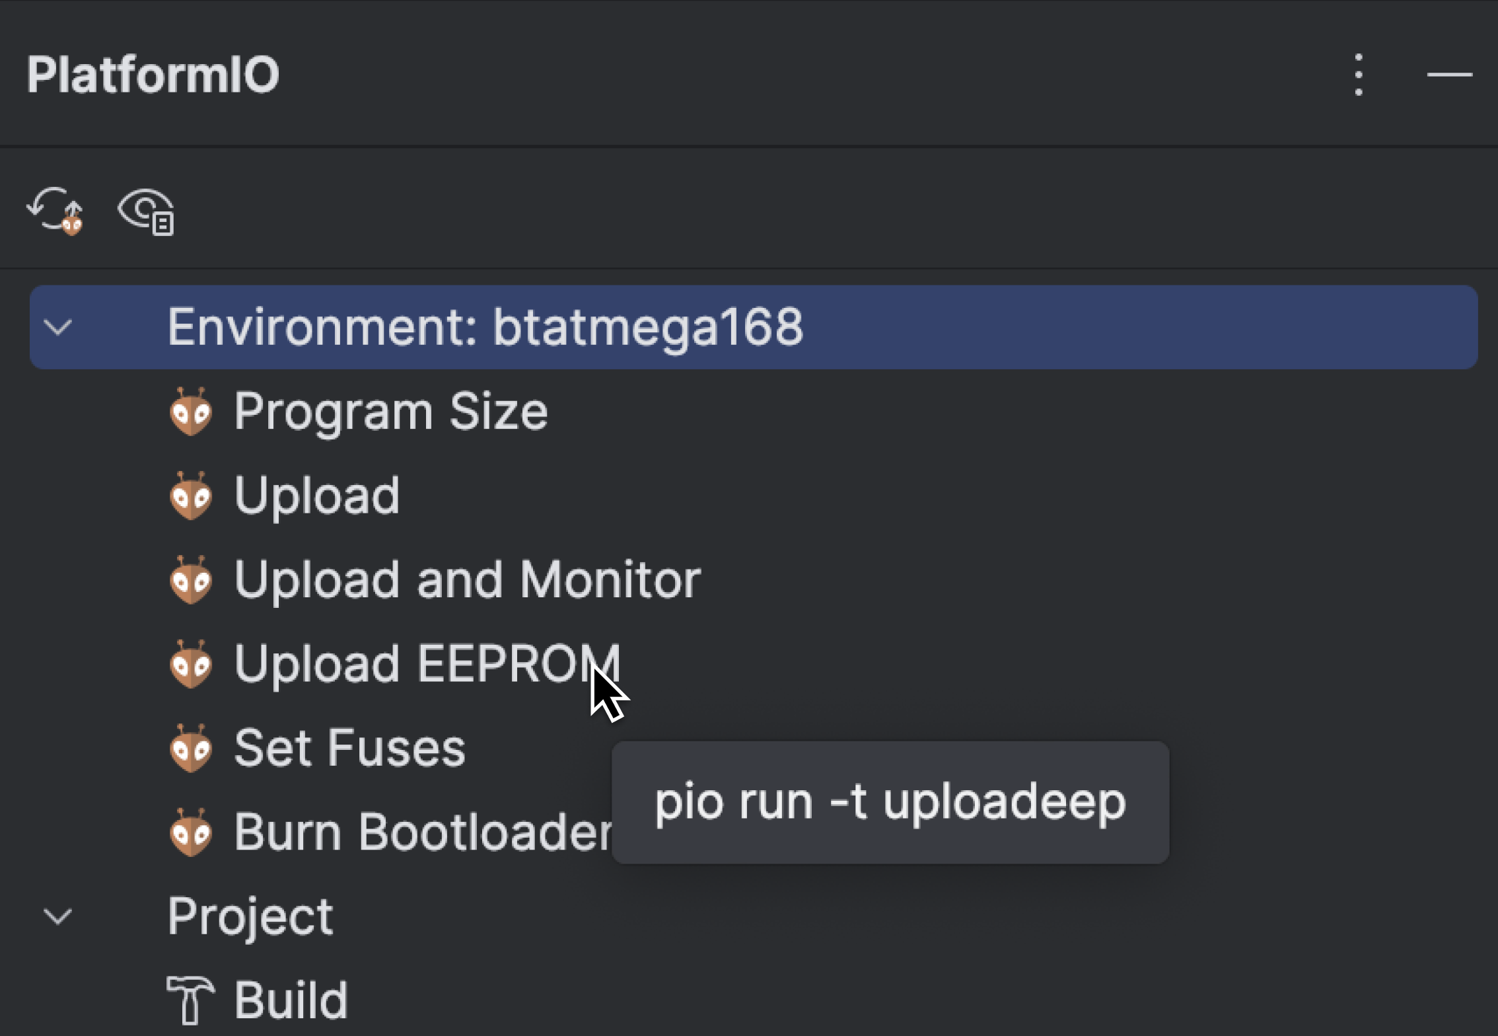Click the ant icon beside Burn Bootloader
Viewport: 1498px width, 1036px height.
(191, 832)
